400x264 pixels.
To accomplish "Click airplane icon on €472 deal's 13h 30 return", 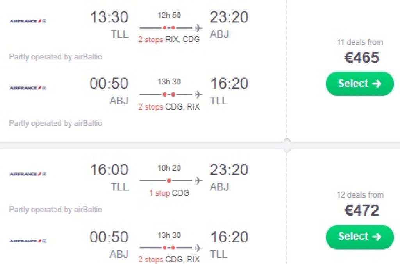I will point(198,248).
